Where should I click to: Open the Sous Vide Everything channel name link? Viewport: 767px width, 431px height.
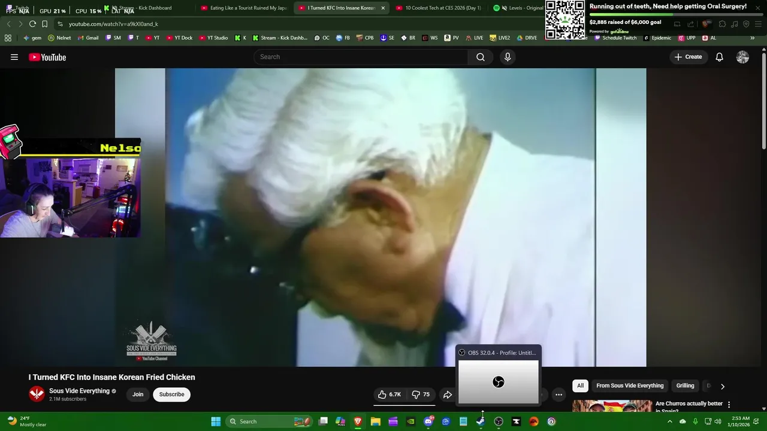tap(79, 391)
